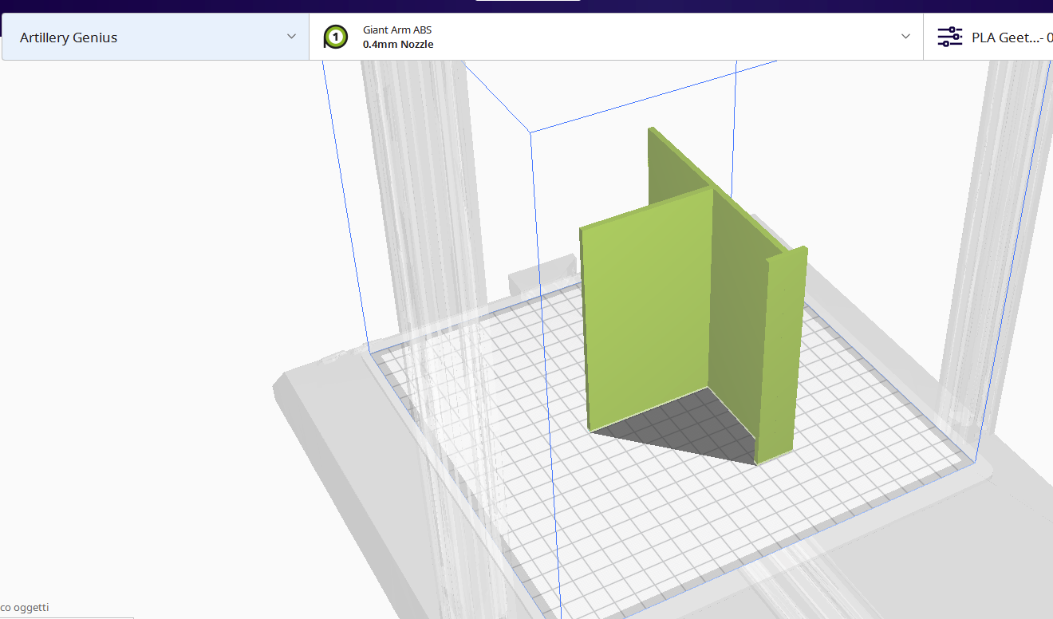Expand the material and nozzle configuration chevron

905,37
